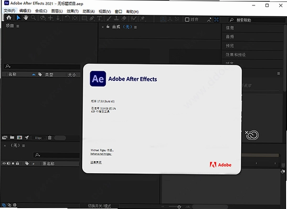This screenshot has width=287, height=209.
Task: Toggle the 合成 viewer lock icon
Action: (x=108, y=27)
